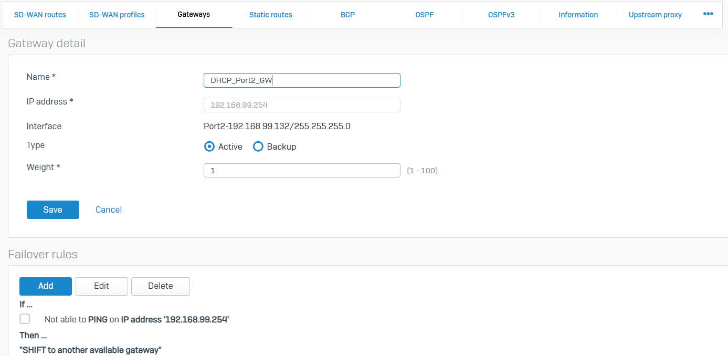Choose the Backup gateway type
Image resolution: width=728 pixels, height=356 pixels.
click(x=258, y=147)
